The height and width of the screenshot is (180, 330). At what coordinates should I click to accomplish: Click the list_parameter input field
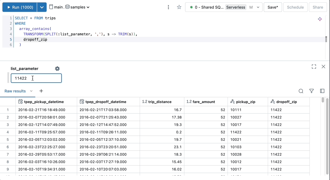(36, 78)
